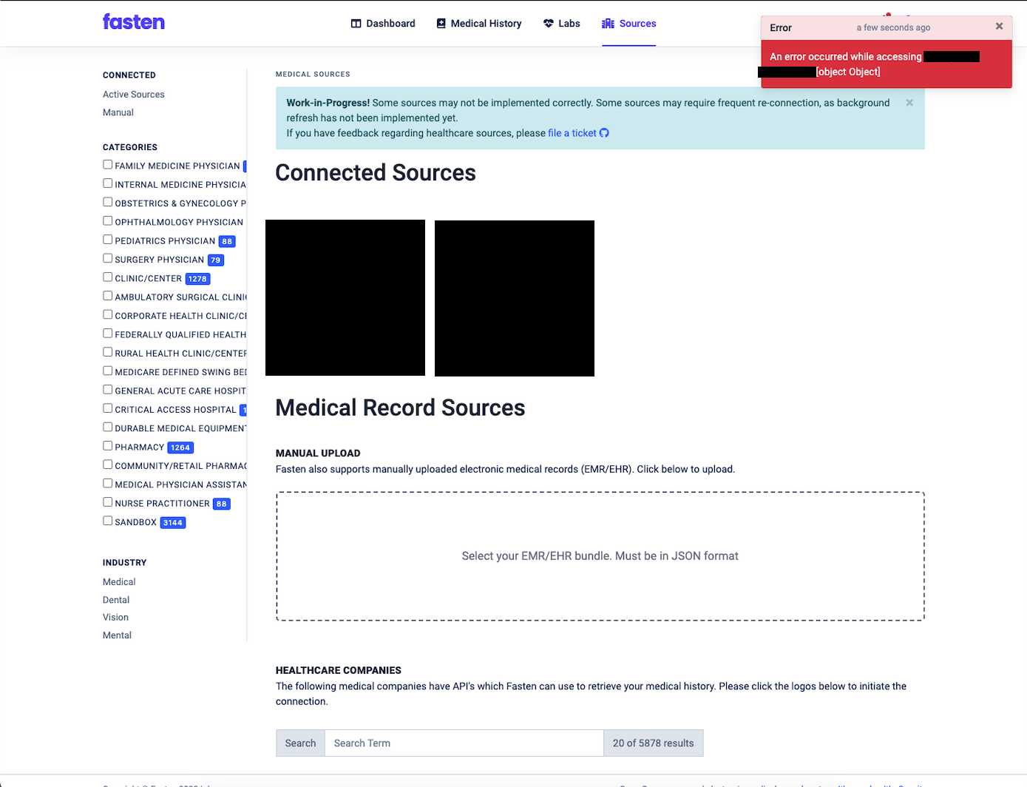Click the Search Term input field
1027x787 pixels.
464,743
